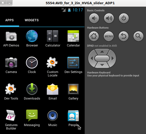Click the AVD window title text
Image resolution: width=146 pixels, height=134 pixels.
[x=80, y=3]
